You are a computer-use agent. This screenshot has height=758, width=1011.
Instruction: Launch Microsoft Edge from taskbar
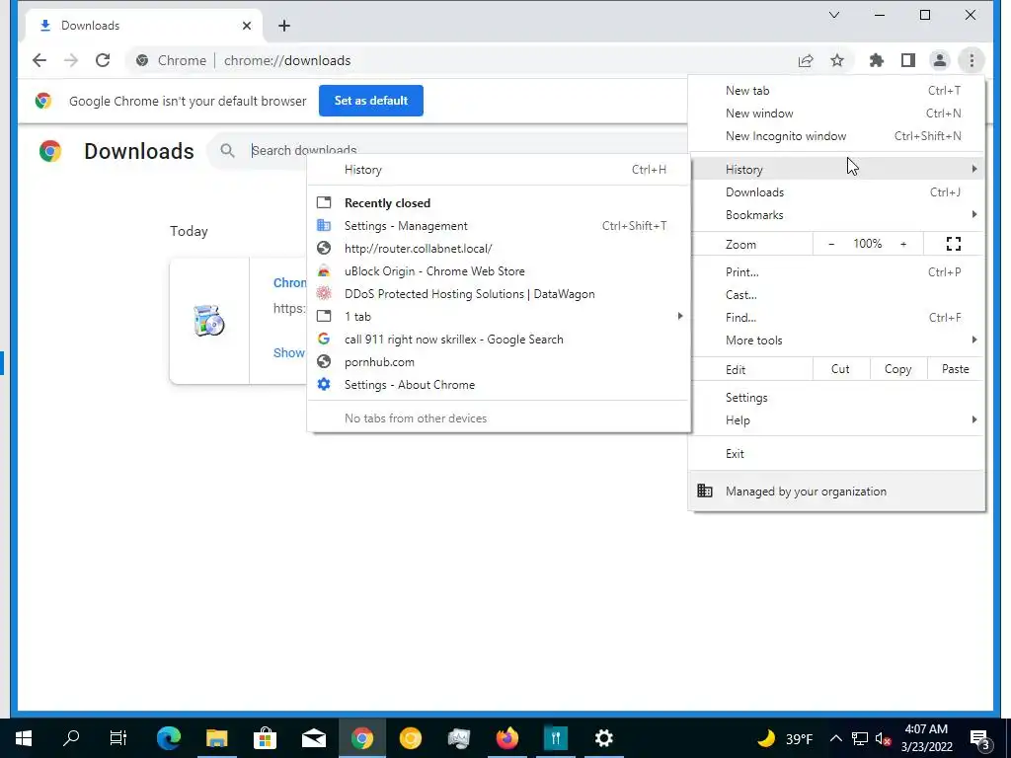(169, 738)
